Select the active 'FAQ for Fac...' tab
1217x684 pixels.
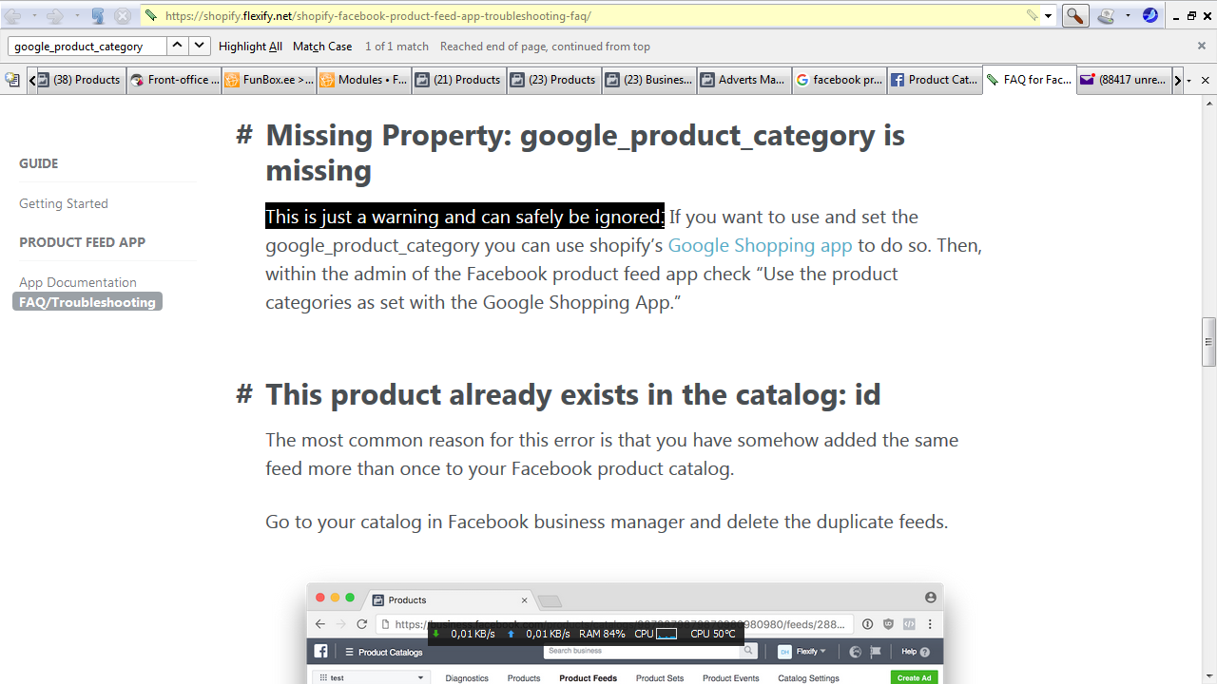point(1030,80)
